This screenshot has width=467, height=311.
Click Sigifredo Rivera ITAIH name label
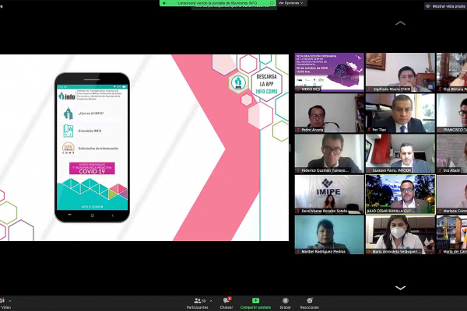point(392,89)
